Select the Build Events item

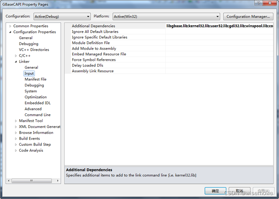pyautogui.click(x=29, y=138)
